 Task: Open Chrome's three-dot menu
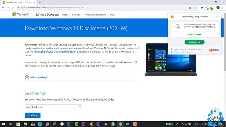[x=223, y=8]
